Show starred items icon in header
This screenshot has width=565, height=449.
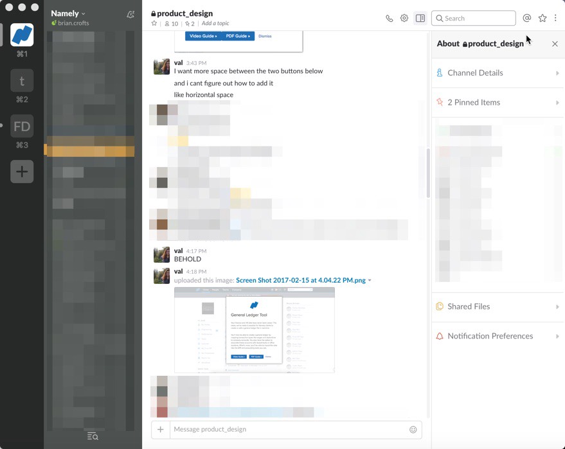click(x=543, y=18)
